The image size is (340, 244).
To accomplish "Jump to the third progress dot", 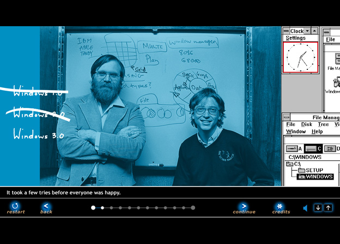I will coord(111,208).
